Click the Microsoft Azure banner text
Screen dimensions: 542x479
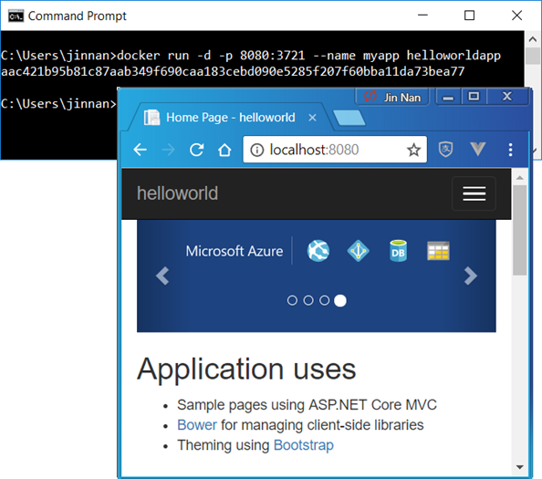[235, 251]
